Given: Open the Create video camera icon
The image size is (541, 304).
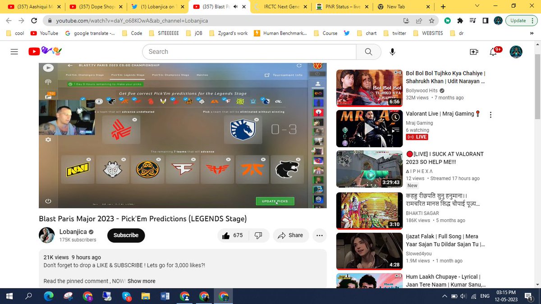Looking at the screenshot, I should pyautogui.click(x=474, y=52).
